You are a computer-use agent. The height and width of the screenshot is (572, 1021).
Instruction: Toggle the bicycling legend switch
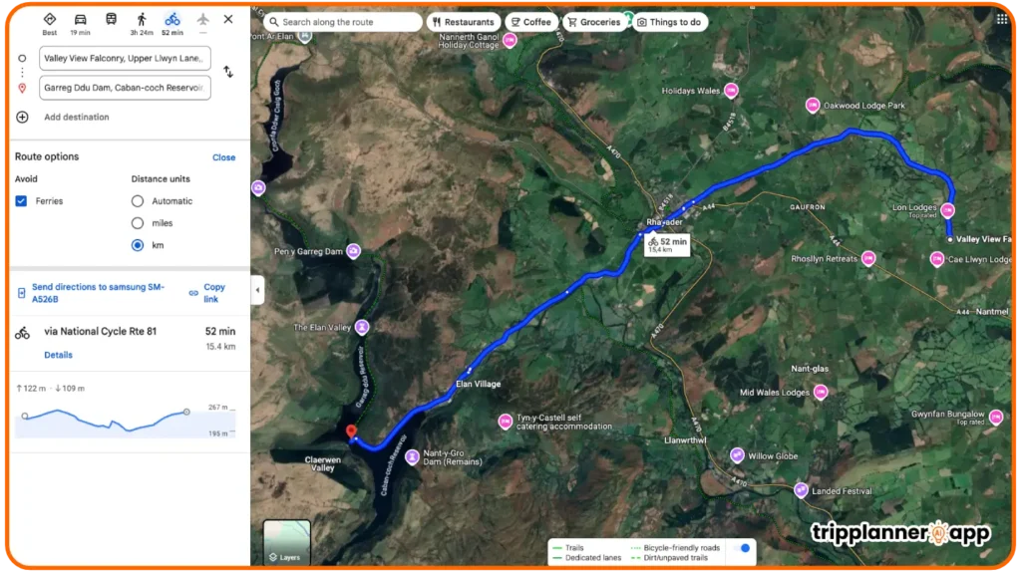point(742,548)
